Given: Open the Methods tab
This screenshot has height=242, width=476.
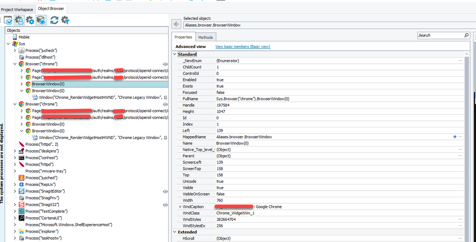Looking at the screenshot, I should 206,38.
